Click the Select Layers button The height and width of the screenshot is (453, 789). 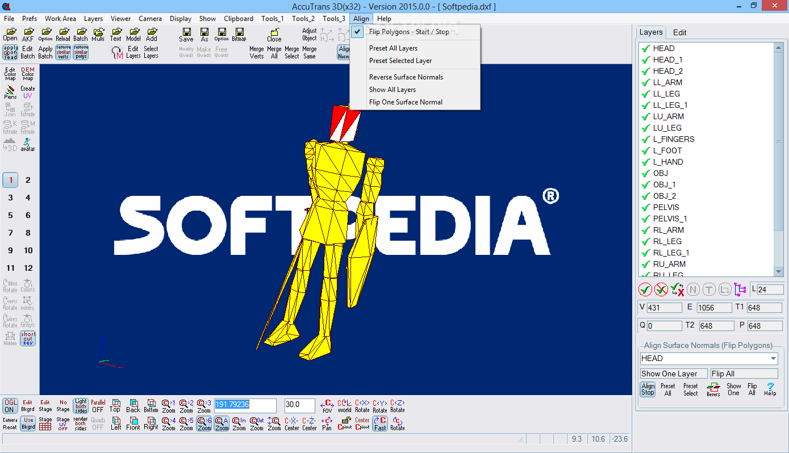[x=151, y=52]
